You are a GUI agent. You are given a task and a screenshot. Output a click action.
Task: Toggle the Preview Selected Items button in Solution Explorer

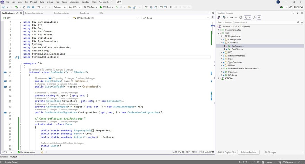259,17
